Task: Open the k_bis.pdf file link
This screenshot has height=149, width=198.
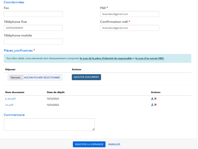Action: click(10, 98)
